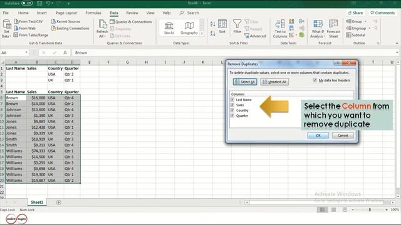Click Advanced filter option

[255, 36]
